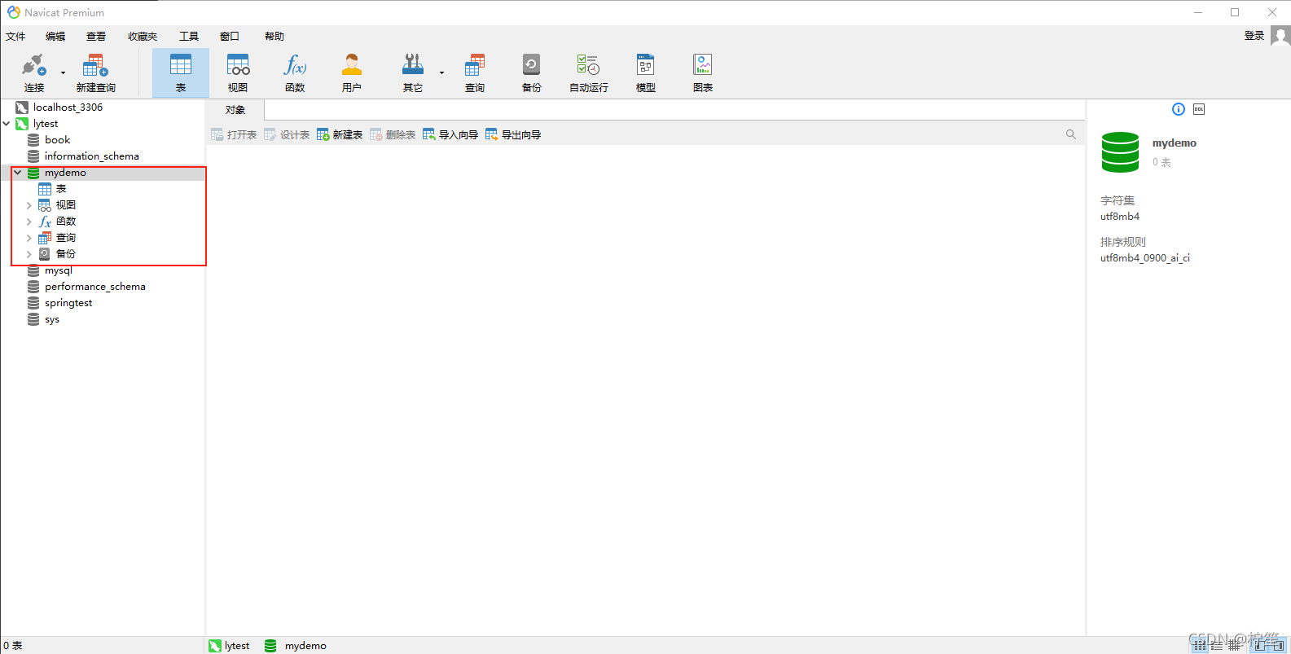Click the 设计表 button

pos(287,134)
